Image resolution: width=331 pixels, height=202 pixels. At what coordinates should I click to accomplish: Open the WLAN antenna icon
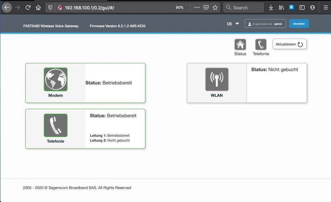click(217, 80)
